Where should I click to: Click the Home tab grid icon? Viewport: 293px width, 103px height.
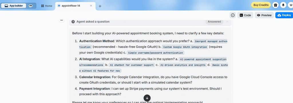[42, 6]
